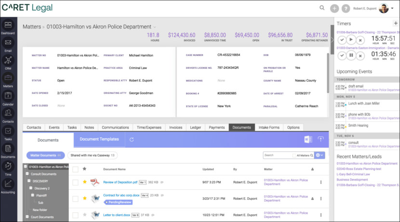Collapse the Discovery 2 folder
This screenshot has width=400, height=222.
tap(31, 188)
